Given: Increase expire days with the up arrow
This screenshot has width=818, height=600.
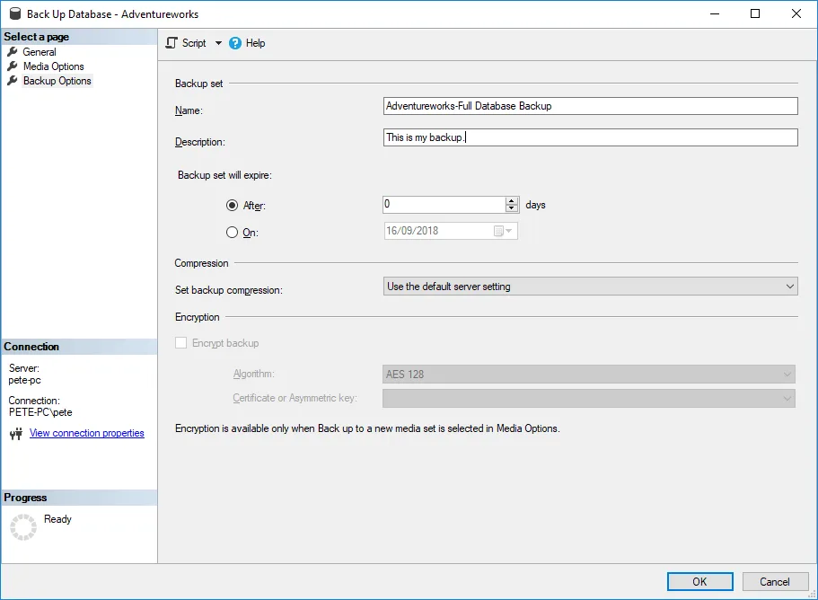Looking at the screenshot, I should coord(512,200).
